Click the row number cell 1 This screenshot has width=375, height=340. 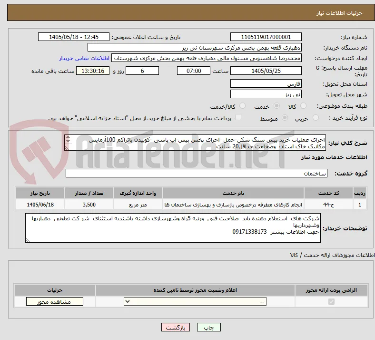360,205
